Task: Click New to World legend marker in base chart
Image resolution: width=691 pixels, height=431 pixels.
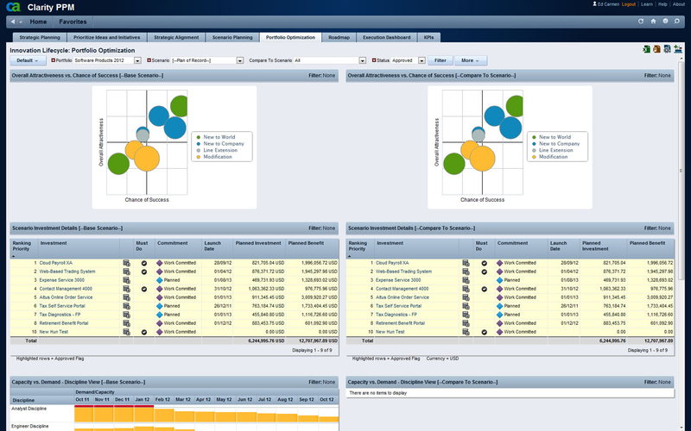Action: coord(199,137)
